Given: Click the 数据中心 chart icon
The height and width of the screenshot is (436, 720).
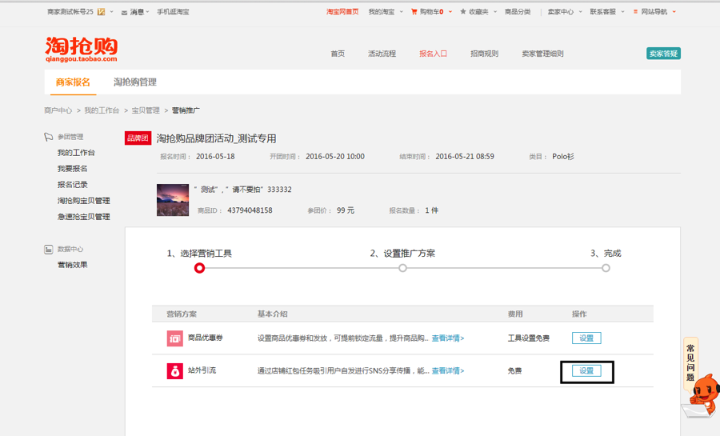Looking at the screenshot, I should click(x=48, y=250).
